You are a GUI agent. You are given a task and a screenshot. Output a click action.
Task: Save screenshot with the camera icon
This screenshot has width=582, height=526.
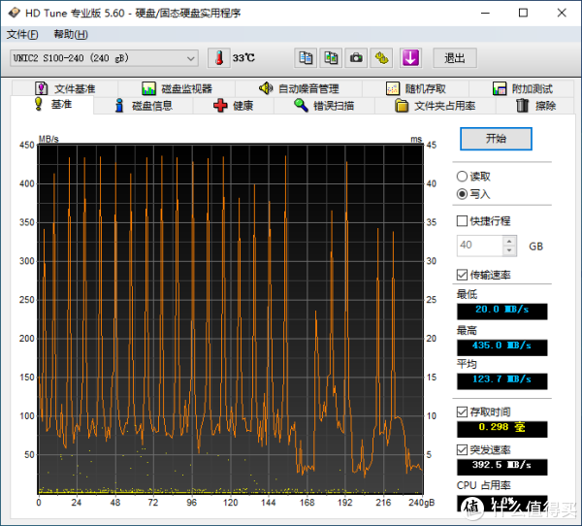tap(356, 58)
